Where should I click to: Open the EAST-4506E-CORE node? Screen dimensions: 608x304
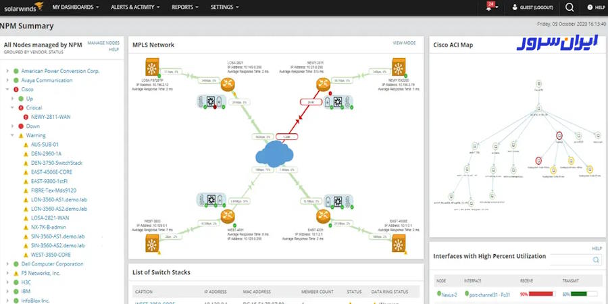click(51, 172)
